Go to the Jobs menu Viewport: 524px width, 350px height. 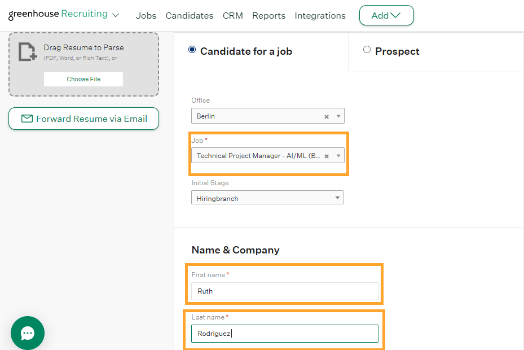(x=146, y=16)
